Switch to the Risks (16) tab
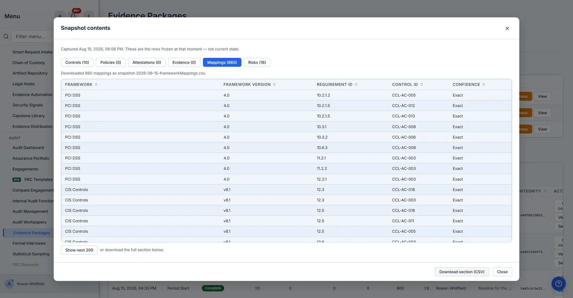Viewport: 573px width, 298px height. tap(257, 63)
